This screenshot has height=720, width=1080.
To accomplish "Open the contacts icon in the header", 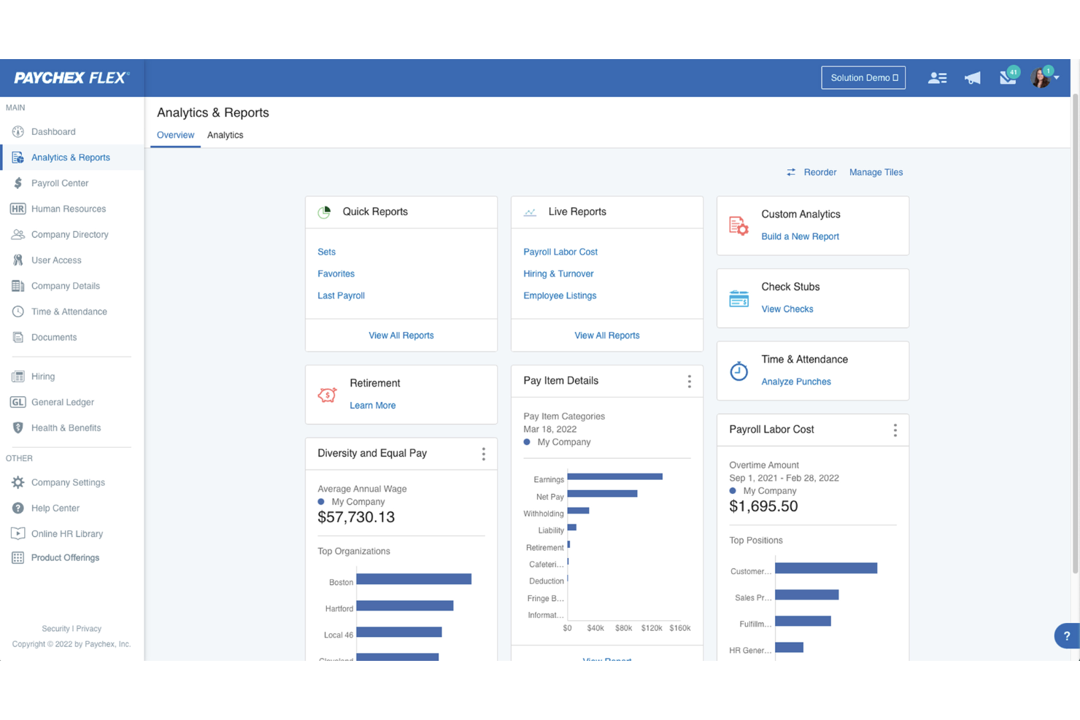I will (937, 77).
